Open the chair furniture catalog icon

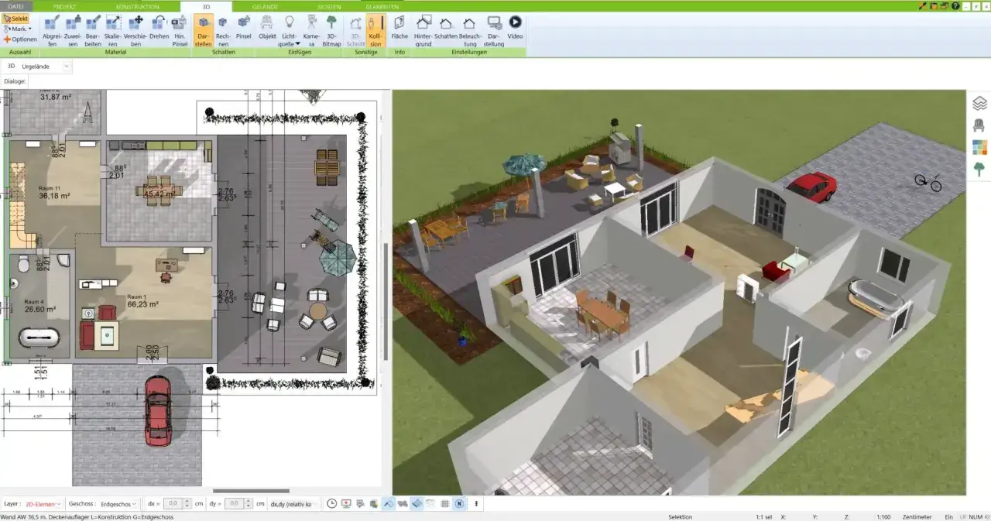(x=979, y=125)
